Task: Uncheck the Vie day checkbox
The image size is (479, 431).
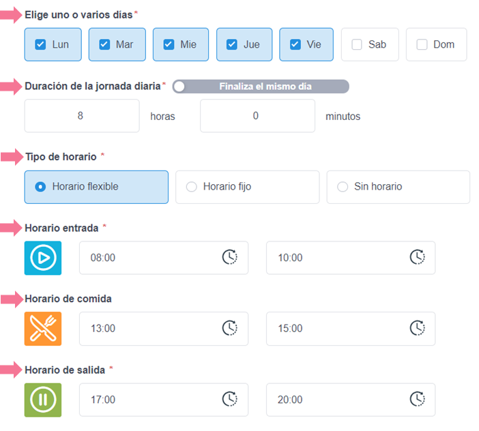Action: click(295, 45)
